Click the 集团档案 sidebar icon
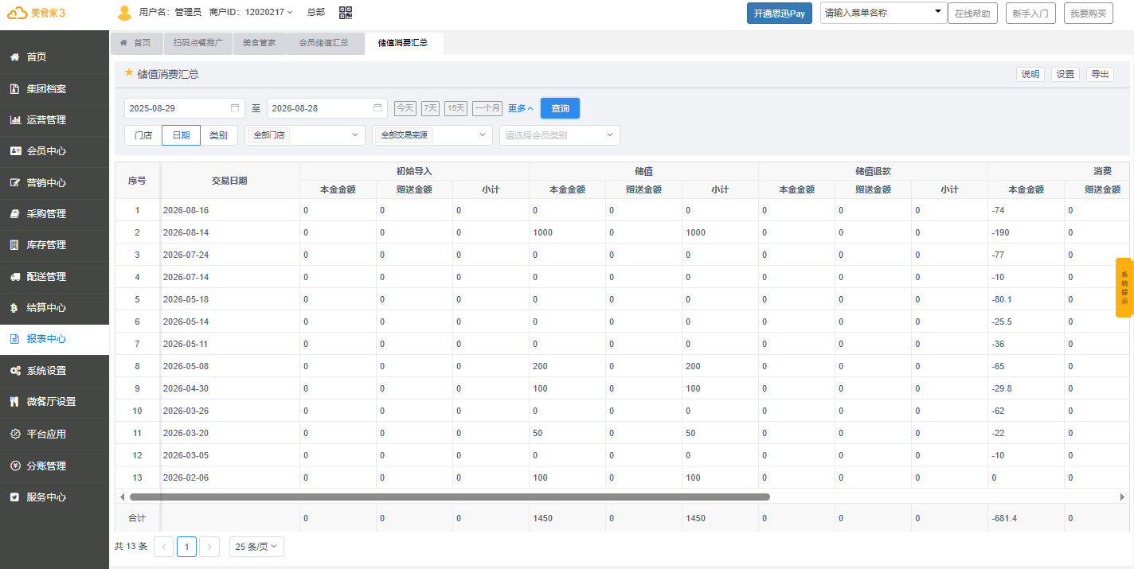Viewport: 1134px width, 569px height. (x=14, y=89)
